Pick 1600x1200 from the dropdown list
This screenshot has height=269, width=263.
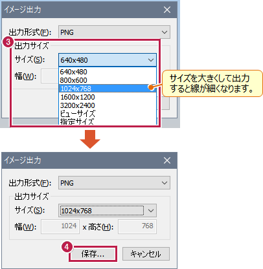(x=108, y=97)
